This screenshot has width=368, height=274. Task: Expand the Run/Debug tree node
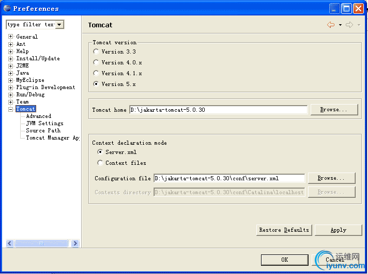(10, 95)
